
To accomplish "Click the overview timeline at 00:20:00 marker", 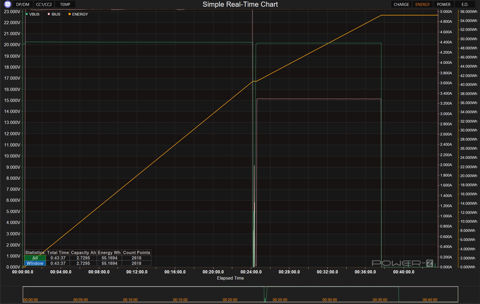I will point(230,299).
